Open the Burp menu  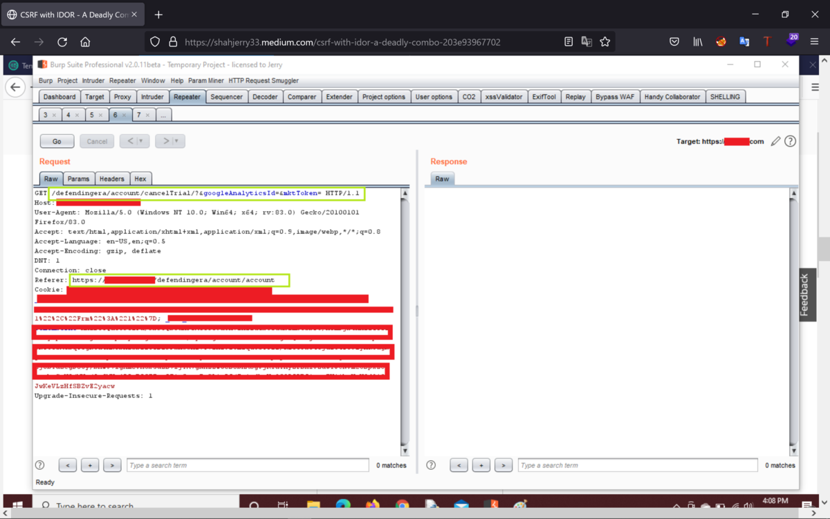(46, 81)
